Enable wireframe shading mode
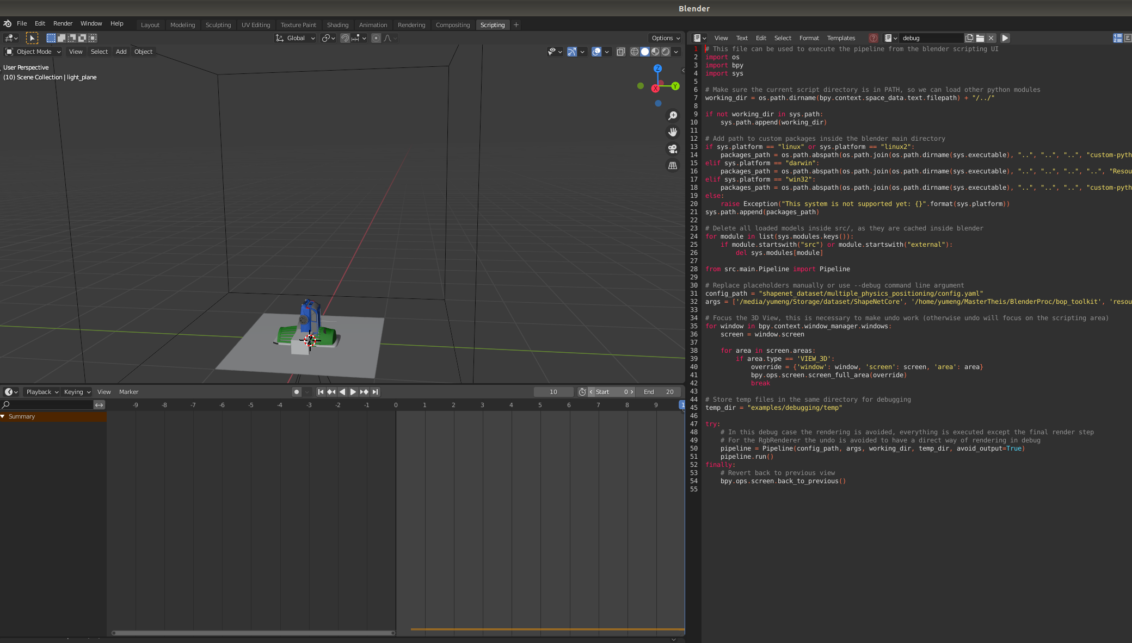The height and width of the screenshot is (643, 1132). (x=635, y=51)
